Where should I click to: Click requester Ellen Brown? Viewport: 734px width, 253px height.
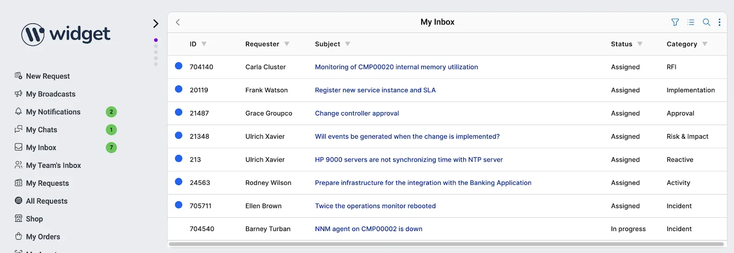[x=263, y=206]
